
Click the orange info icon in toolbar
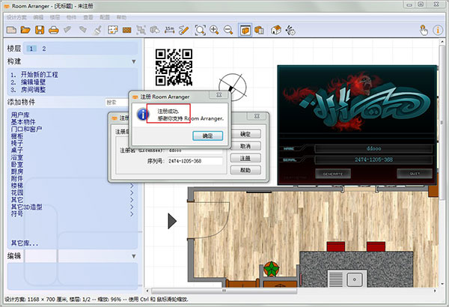tap(439, 30)
